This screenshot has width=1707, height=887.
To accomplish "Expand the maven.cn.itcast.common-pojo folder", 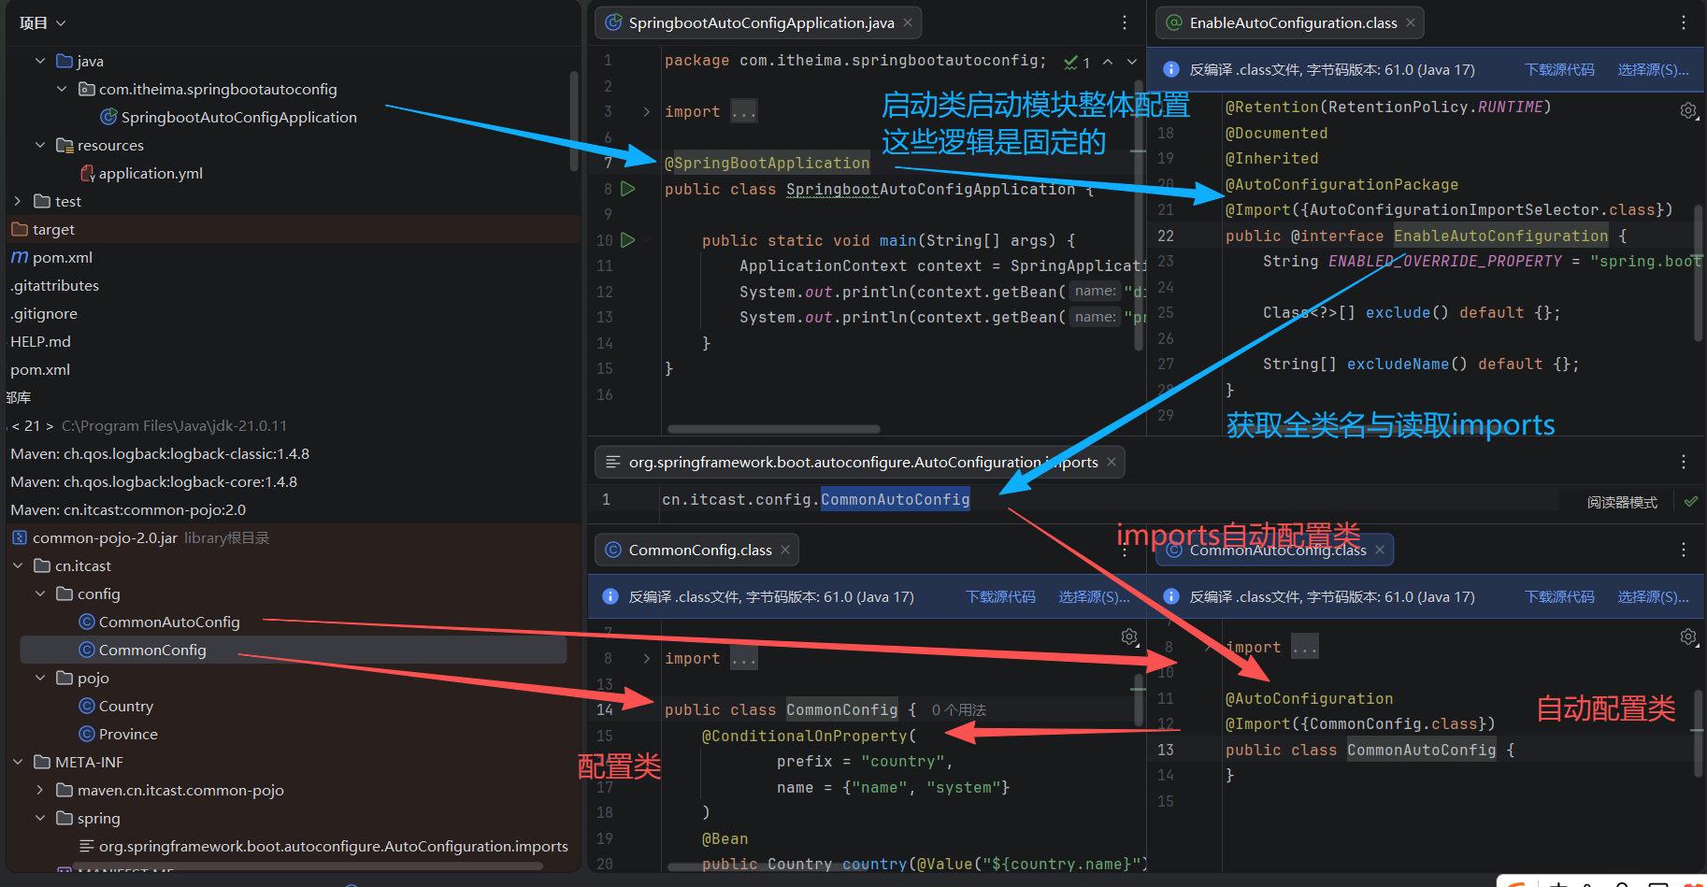I will tap(40, 790).
